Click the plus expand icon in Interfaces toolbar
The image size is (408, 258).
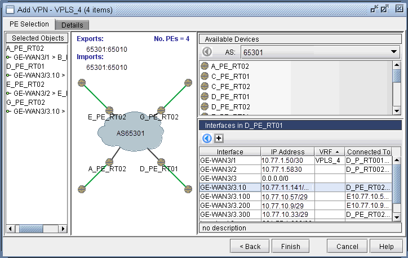[x=219, y=139]
